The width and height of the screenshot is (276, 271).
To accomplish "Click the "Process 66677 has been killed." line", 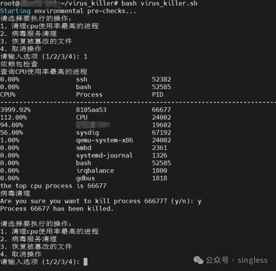I will coord(57,209).
